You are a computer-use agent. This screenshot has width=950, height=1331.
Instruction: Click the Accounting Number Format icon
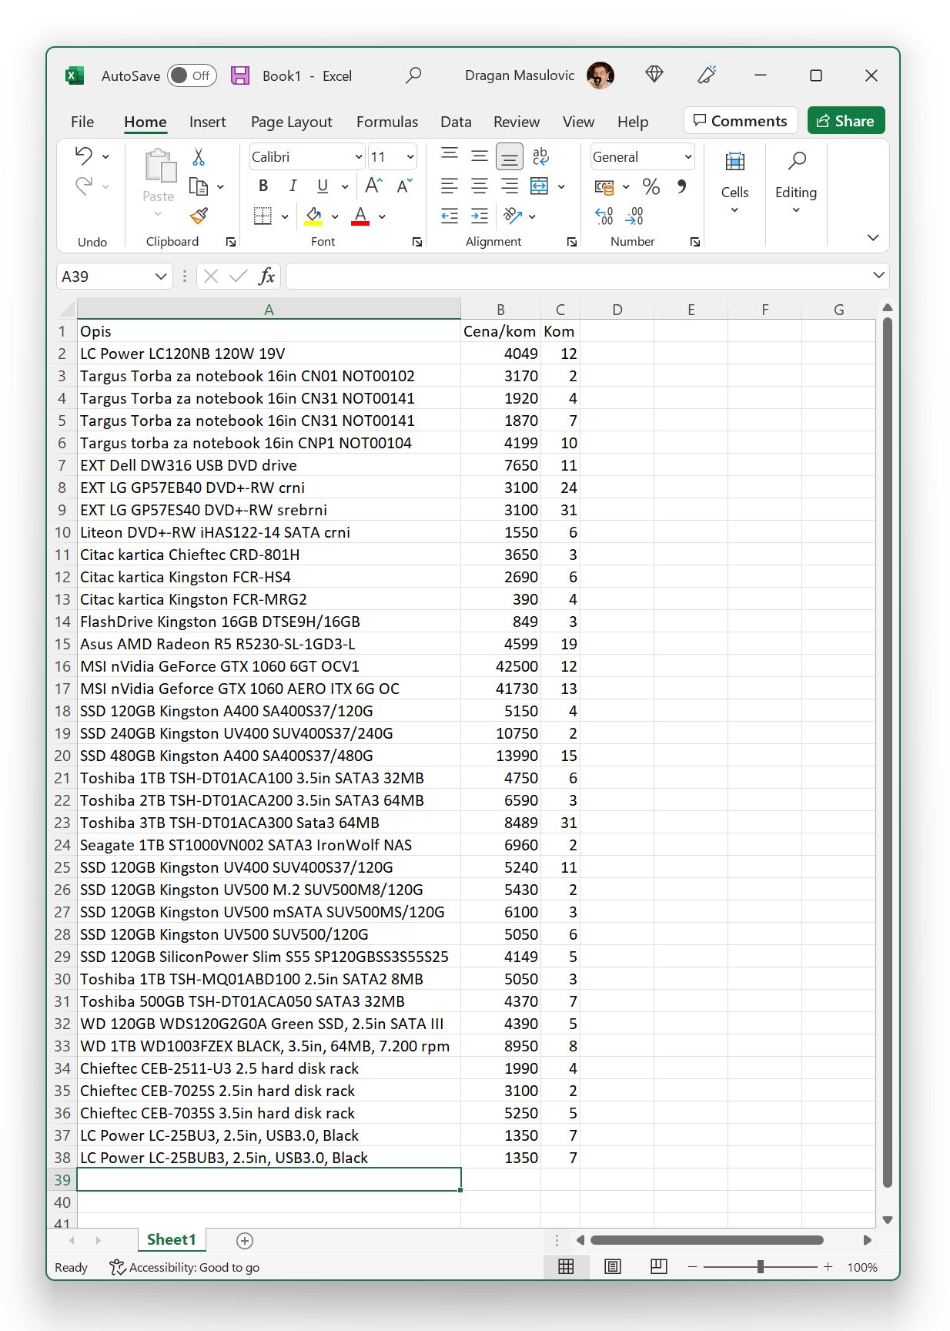pyautogui.click(x=604, y=186)
